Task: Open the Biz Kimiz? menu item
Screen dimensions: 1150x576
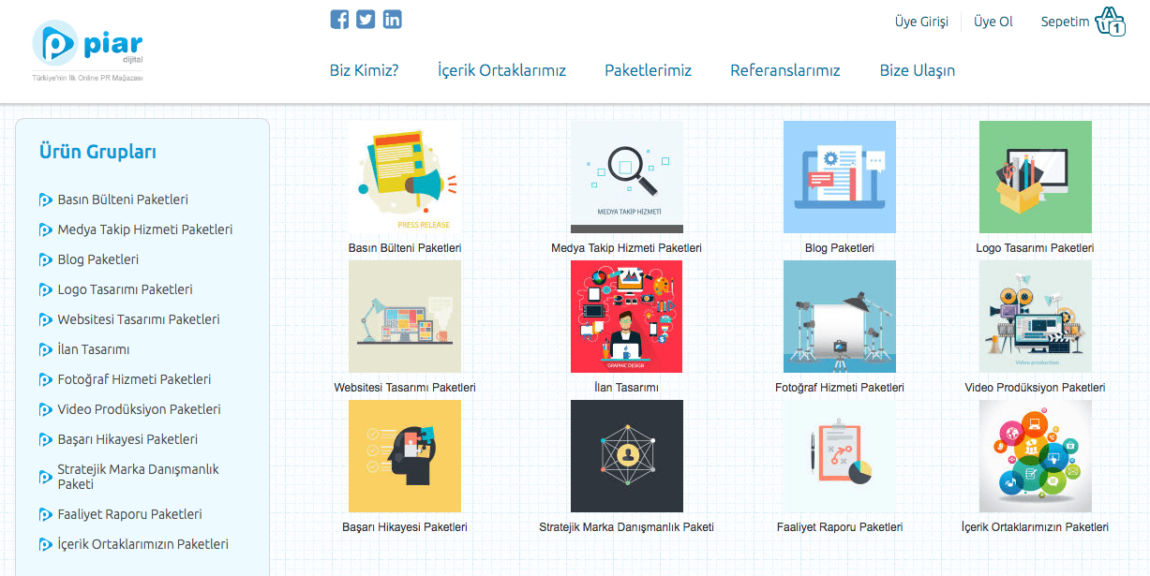Action: coord(364,70)
